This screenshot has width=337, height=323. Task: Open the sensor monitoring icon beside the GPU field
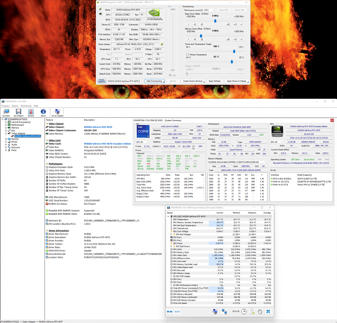100,14
